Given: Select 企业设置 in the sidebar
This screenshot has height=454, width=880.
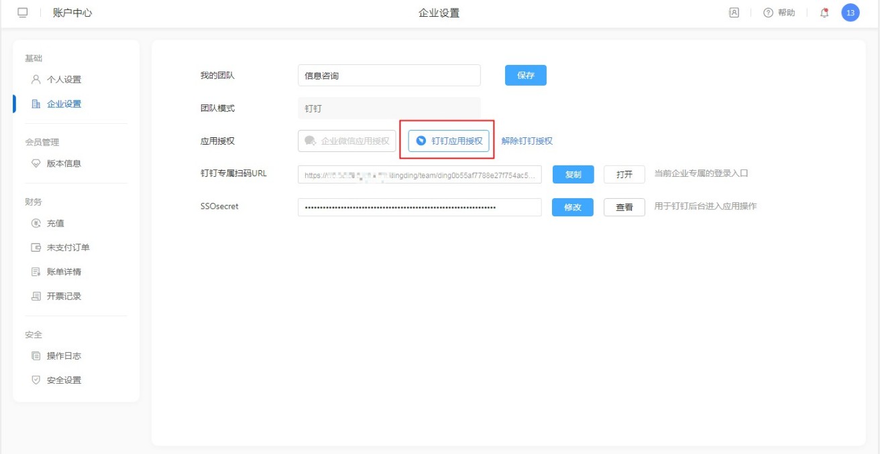Looking at the screenshot, I should (63, 104).
